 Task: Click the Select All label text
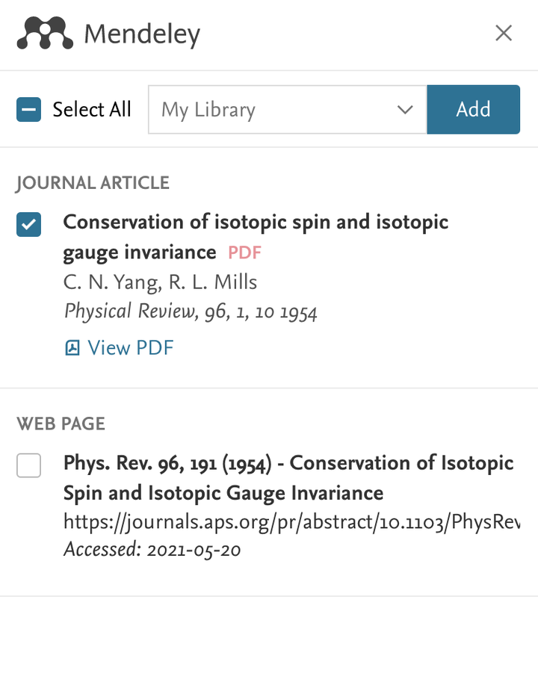(x=92, y=110)
